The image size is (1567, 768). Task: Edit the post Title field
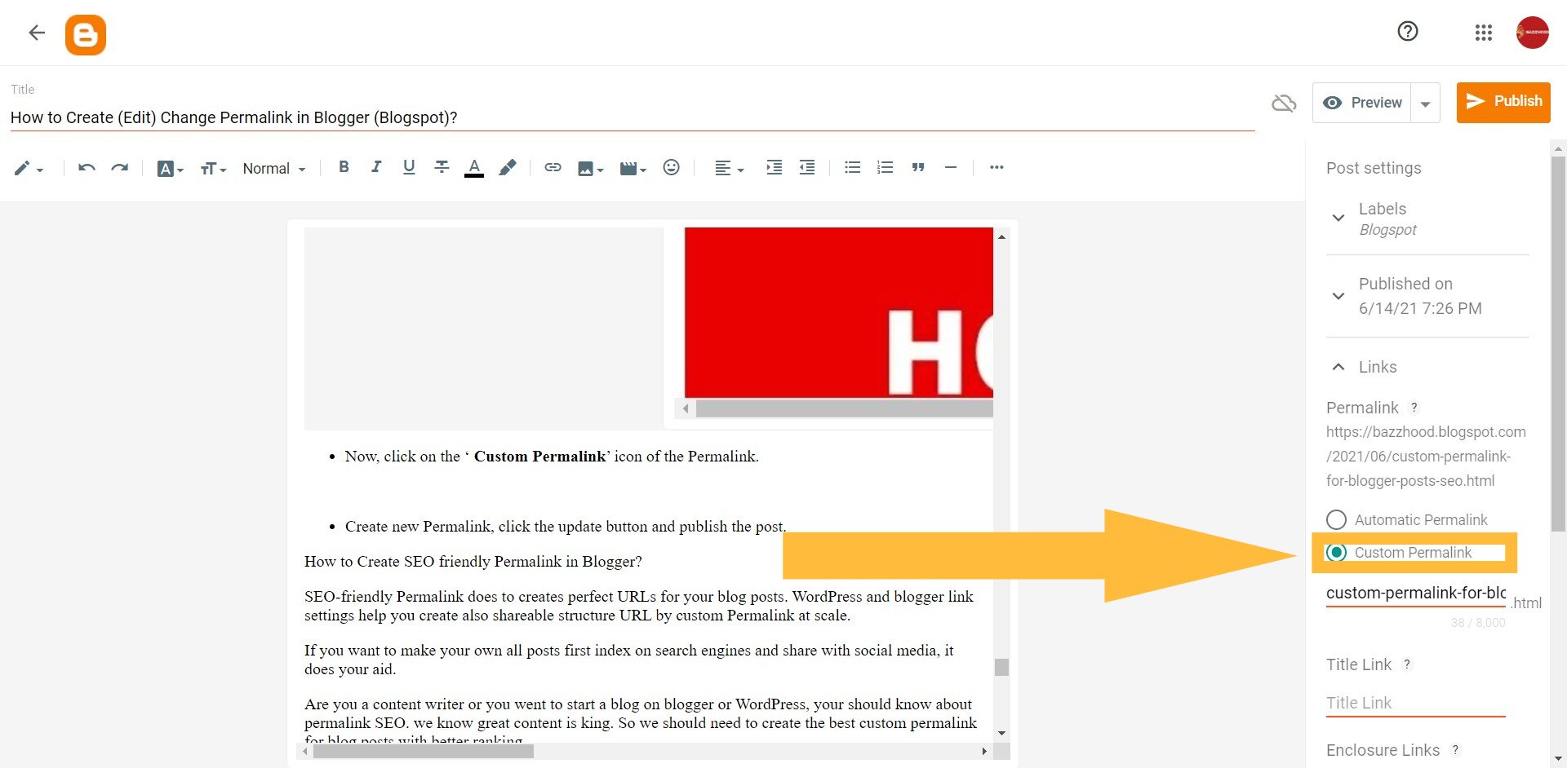pos(632,117)
